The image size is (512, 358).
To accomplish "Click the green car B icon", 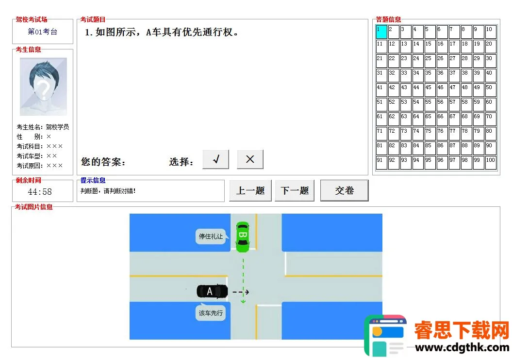I will (242, 236).
